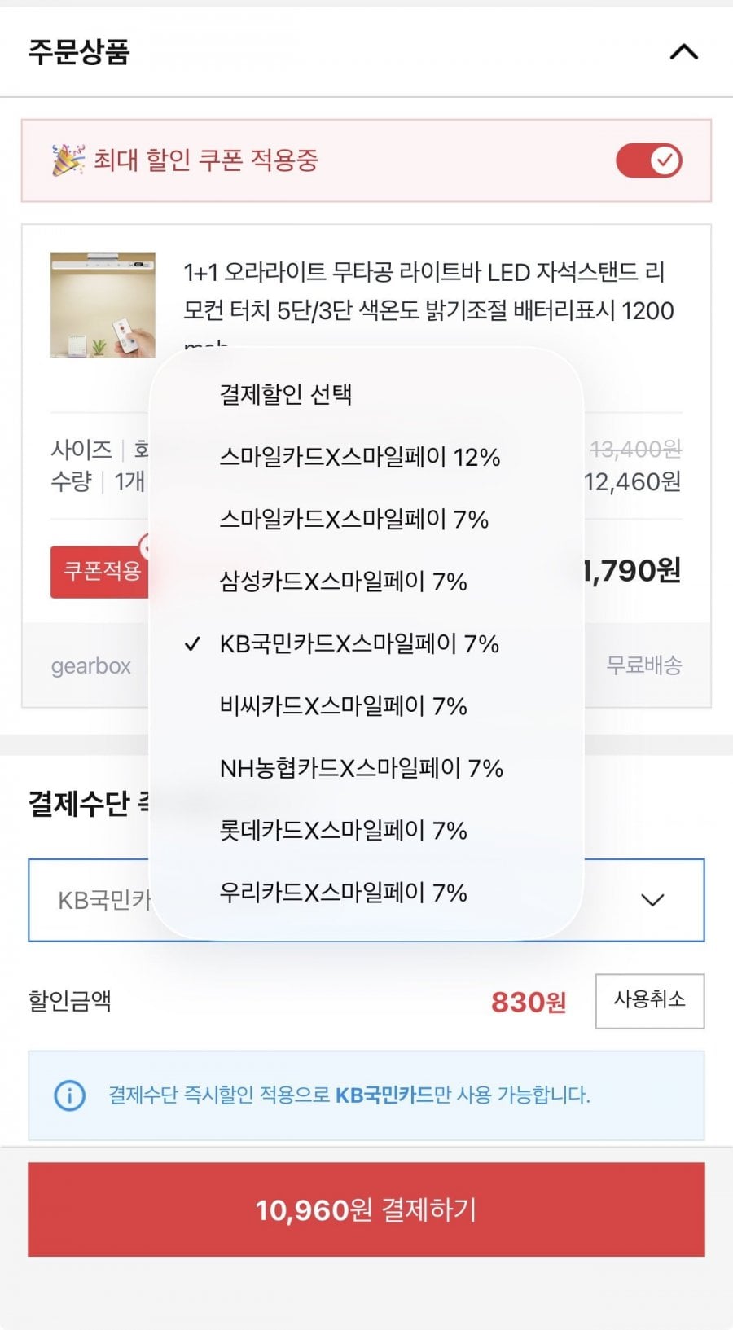
Task: Pick NH농협카드X스마일페이 7% option
Action: tap(361, 768)
